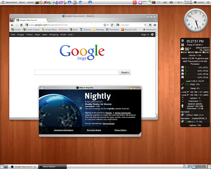Select the Google Blog Search tab

point(31,20)
